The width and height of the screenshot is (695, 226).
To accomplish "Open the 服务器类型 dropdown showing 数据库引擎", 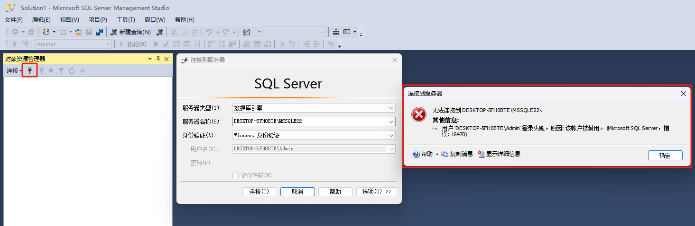I will tap(314, 108).
